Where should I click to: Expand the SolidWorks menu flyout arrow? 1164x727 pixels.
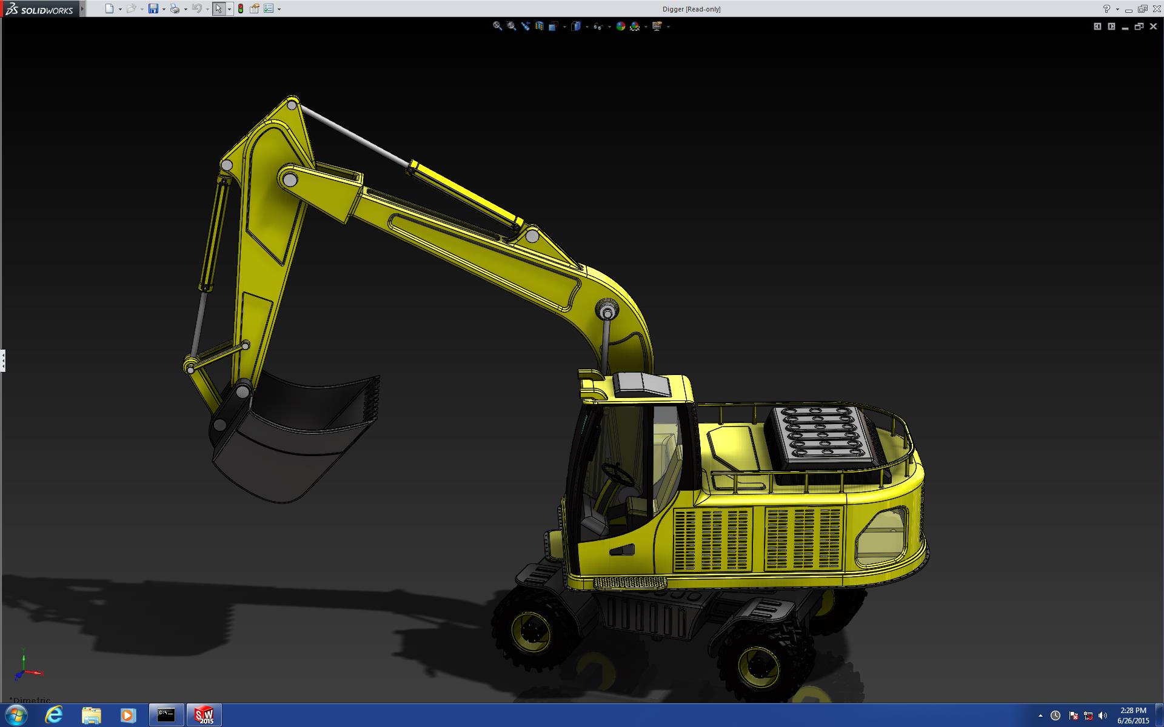coord(82,8)
